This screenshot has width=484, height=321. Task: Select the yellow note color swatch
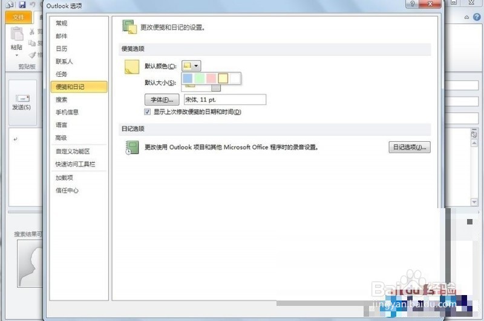click(223, 78)
